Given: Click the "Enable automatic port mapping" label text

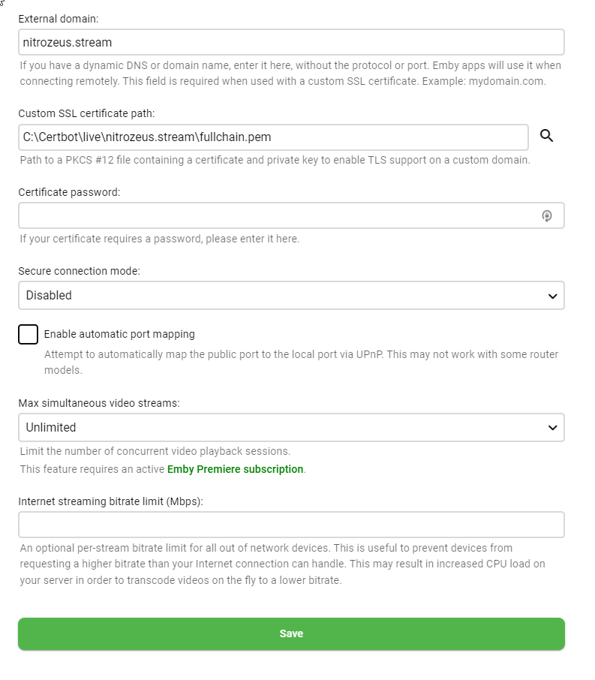Looking at the screenshot, I should coord(119,334).
